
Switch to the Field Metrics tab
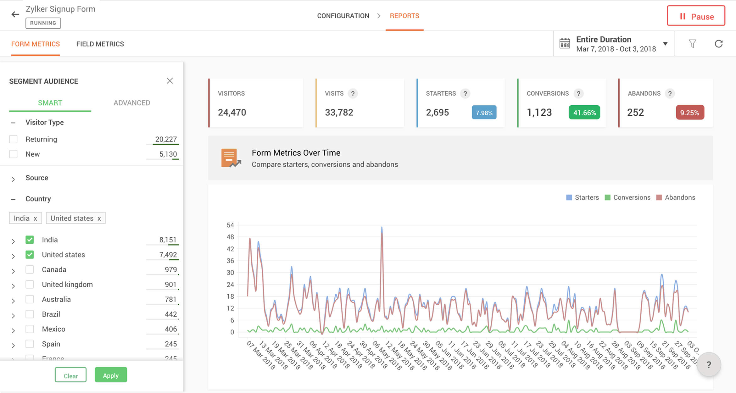point(100,44)
